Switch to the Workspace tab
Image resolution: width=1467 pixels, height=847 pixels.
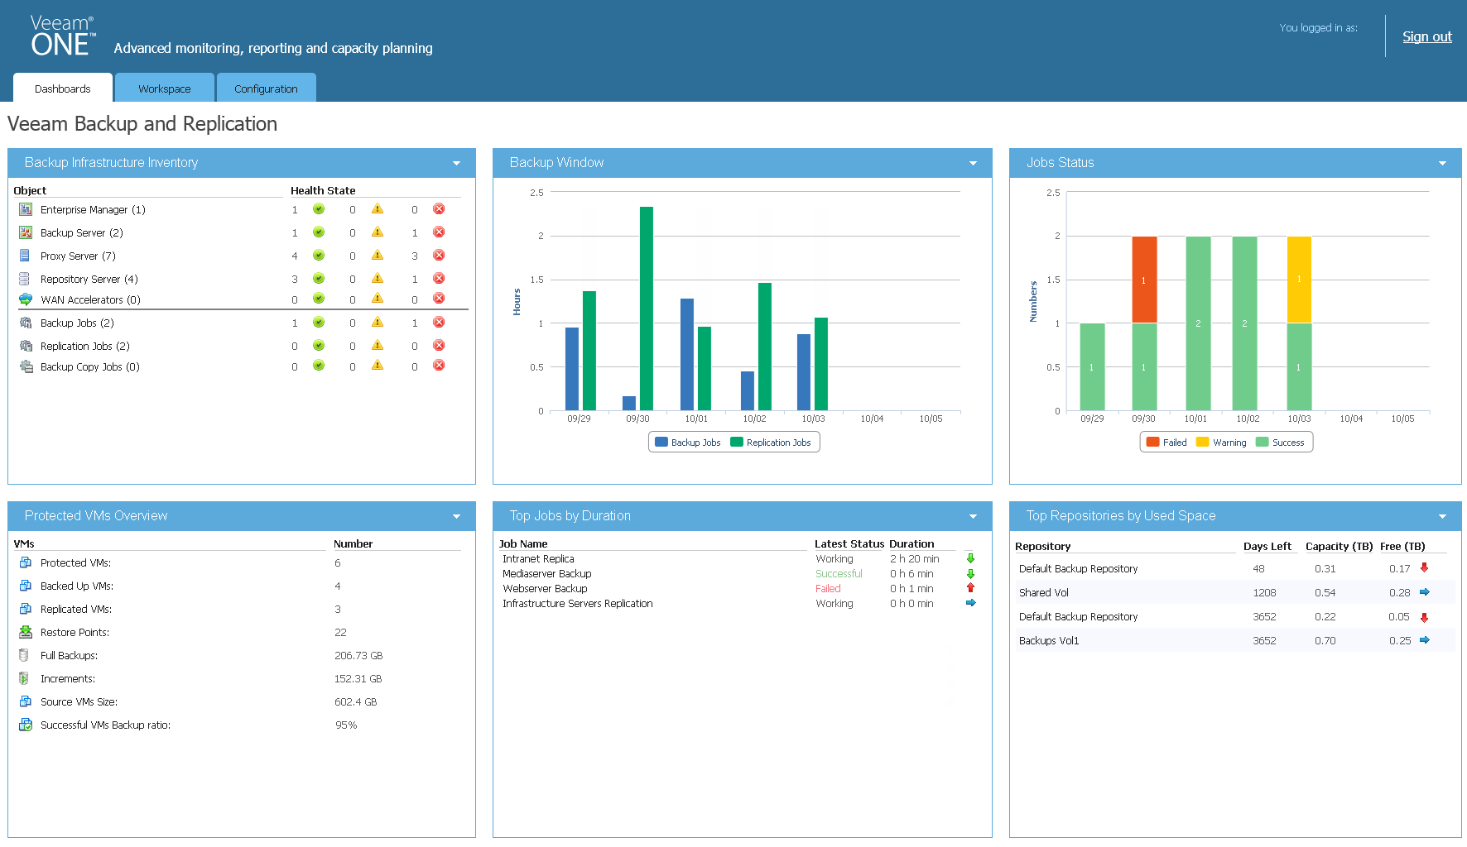pos(164,88)
